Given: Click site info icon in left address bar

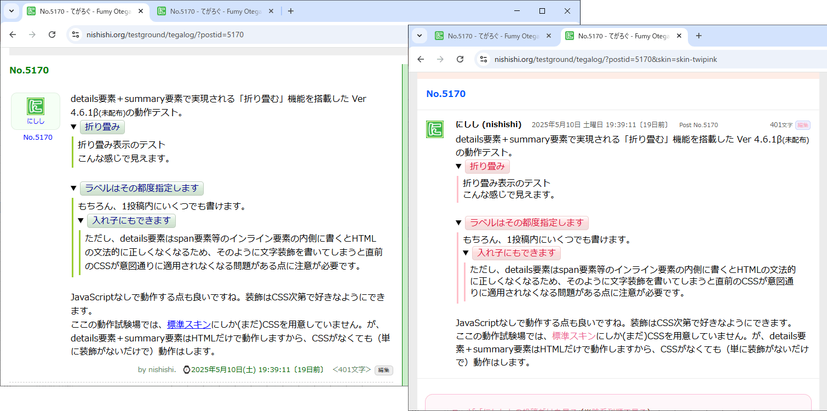Looking at the screenshot, I should click(76, 35).
